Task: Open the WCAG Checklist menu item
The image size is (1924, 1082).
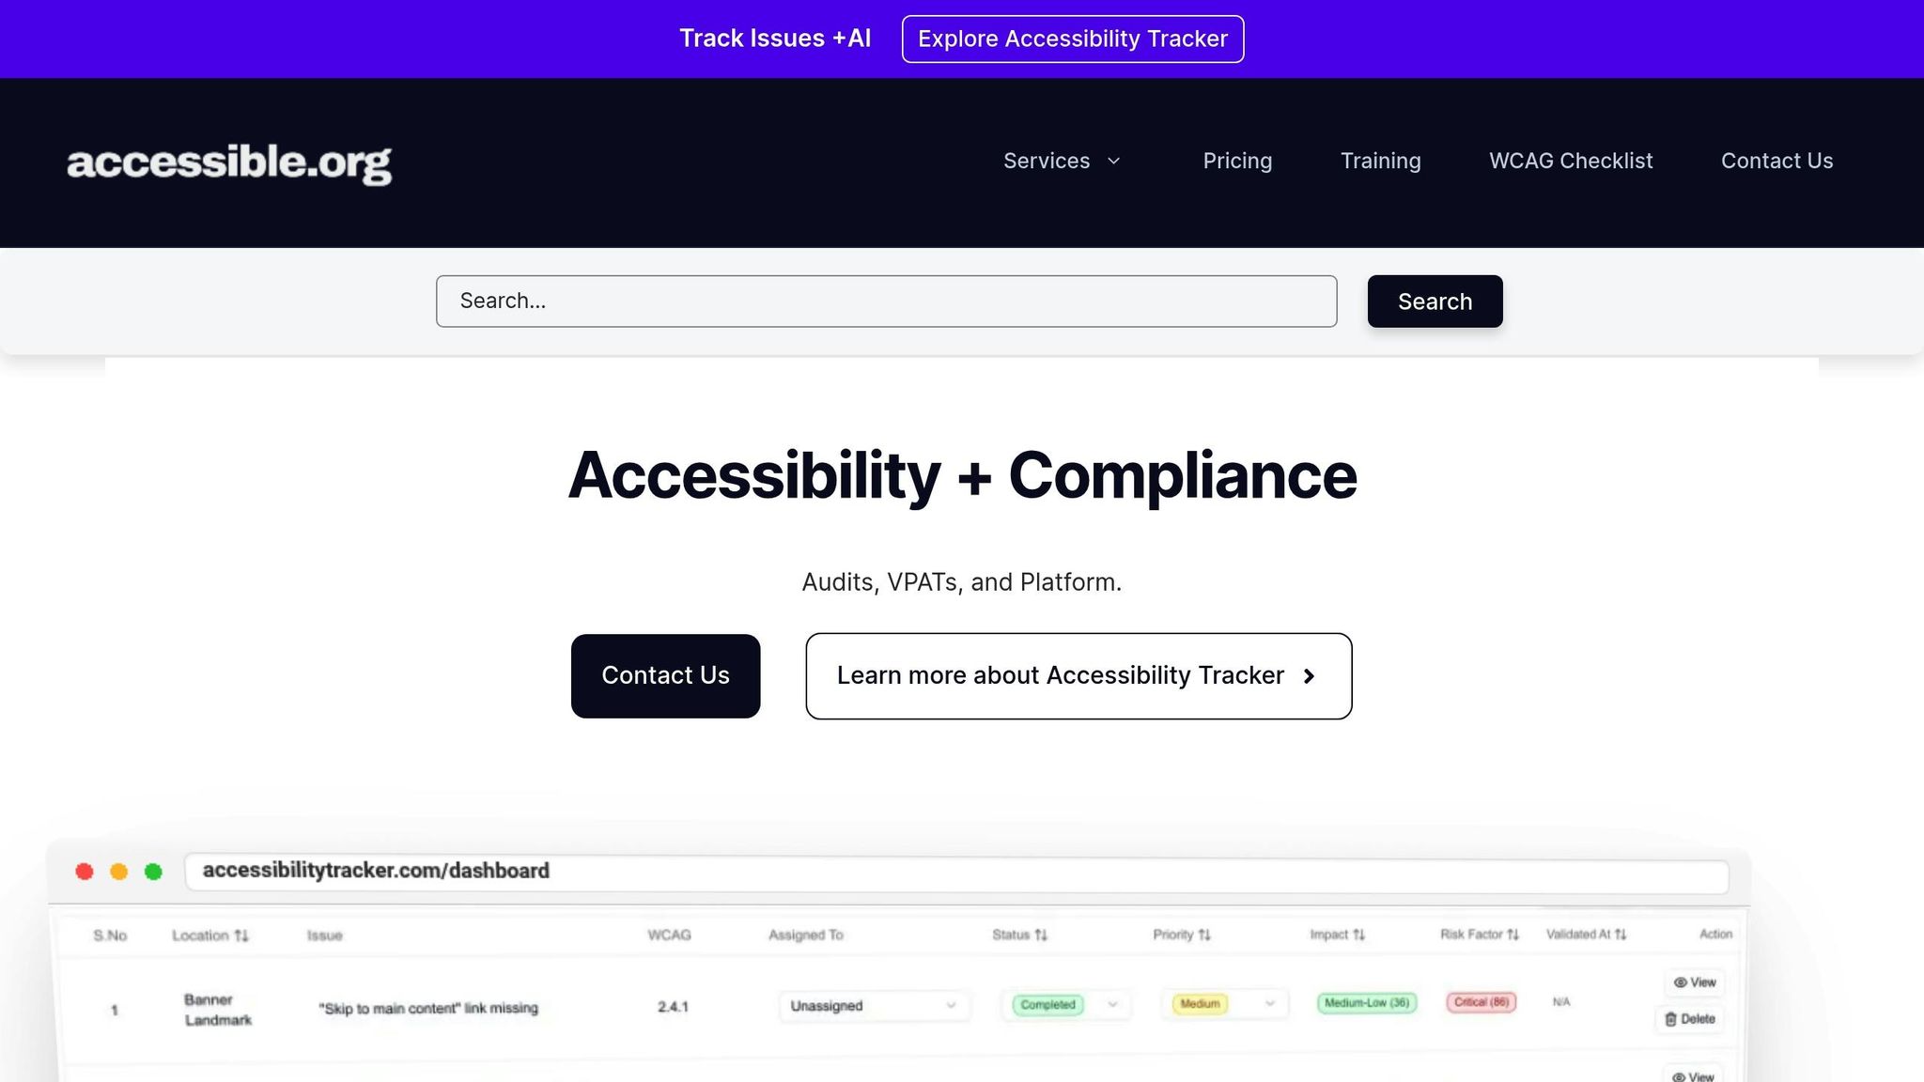Action: click(1570, 161)
